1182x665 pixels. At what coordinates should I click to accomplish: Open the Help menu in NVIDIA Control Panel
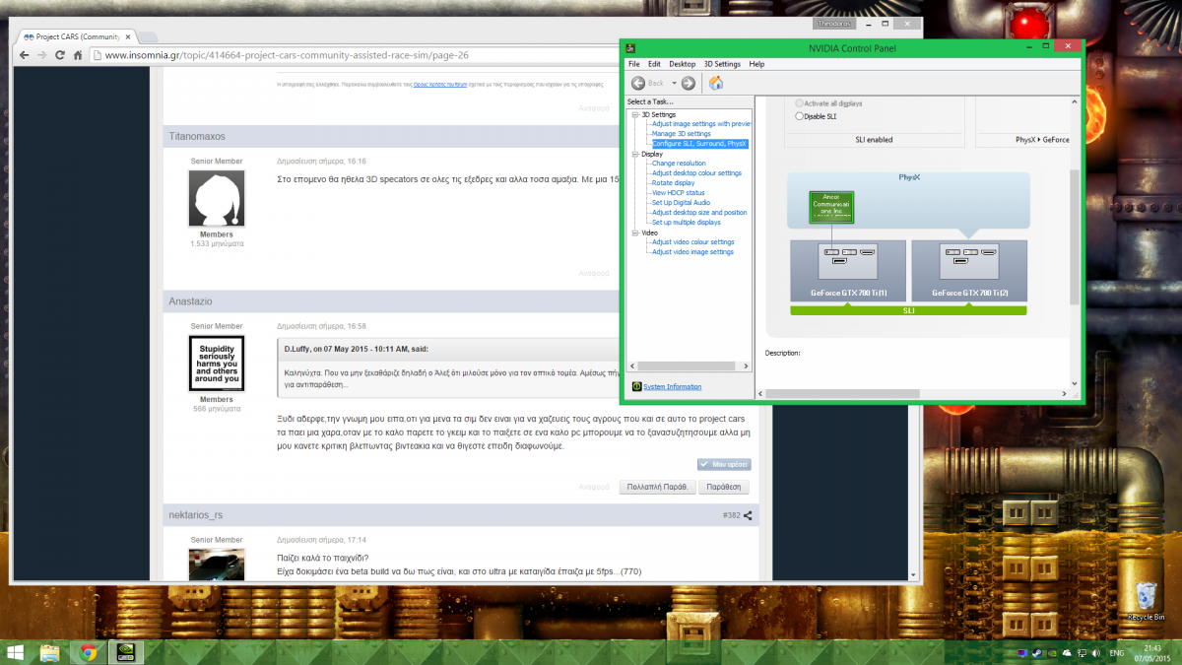pyautogui.click(x=756, y=64)
